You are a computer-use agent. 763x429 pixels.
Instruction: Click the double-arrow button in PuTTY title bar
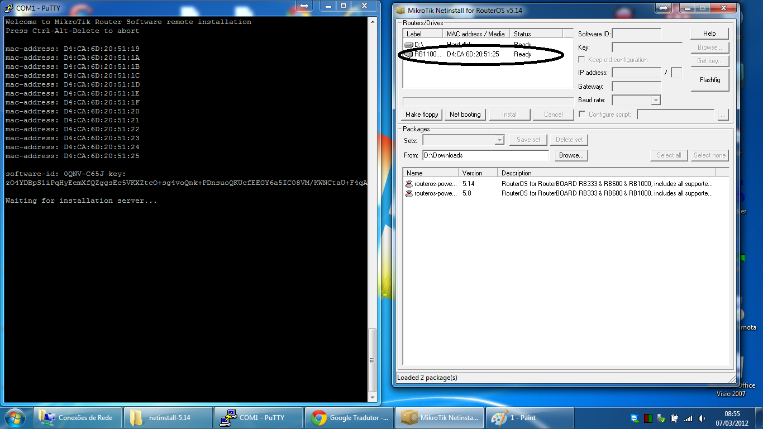(x=304, y=6)
